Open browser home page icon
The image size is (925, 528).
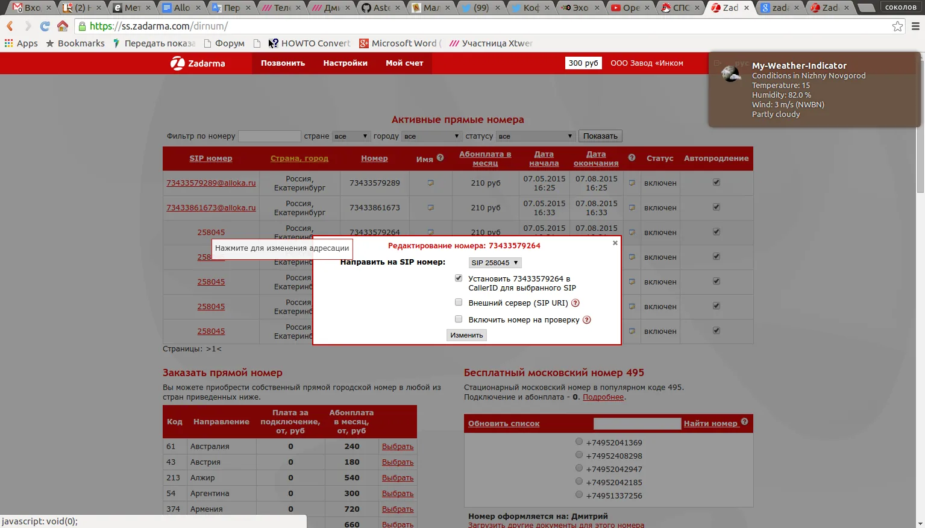point(63,26)
